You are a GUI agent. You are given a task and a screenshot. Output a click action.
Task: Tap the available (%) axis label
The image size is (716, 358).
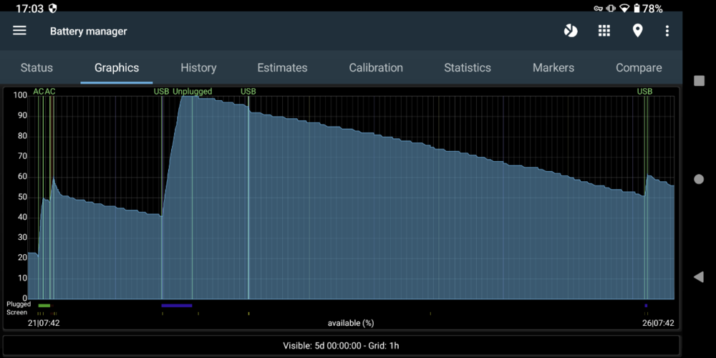351,323
